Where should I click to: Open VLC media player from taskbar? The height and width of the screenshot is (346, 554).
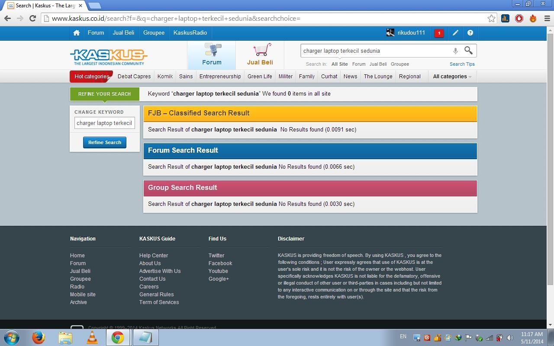(92, 337)
